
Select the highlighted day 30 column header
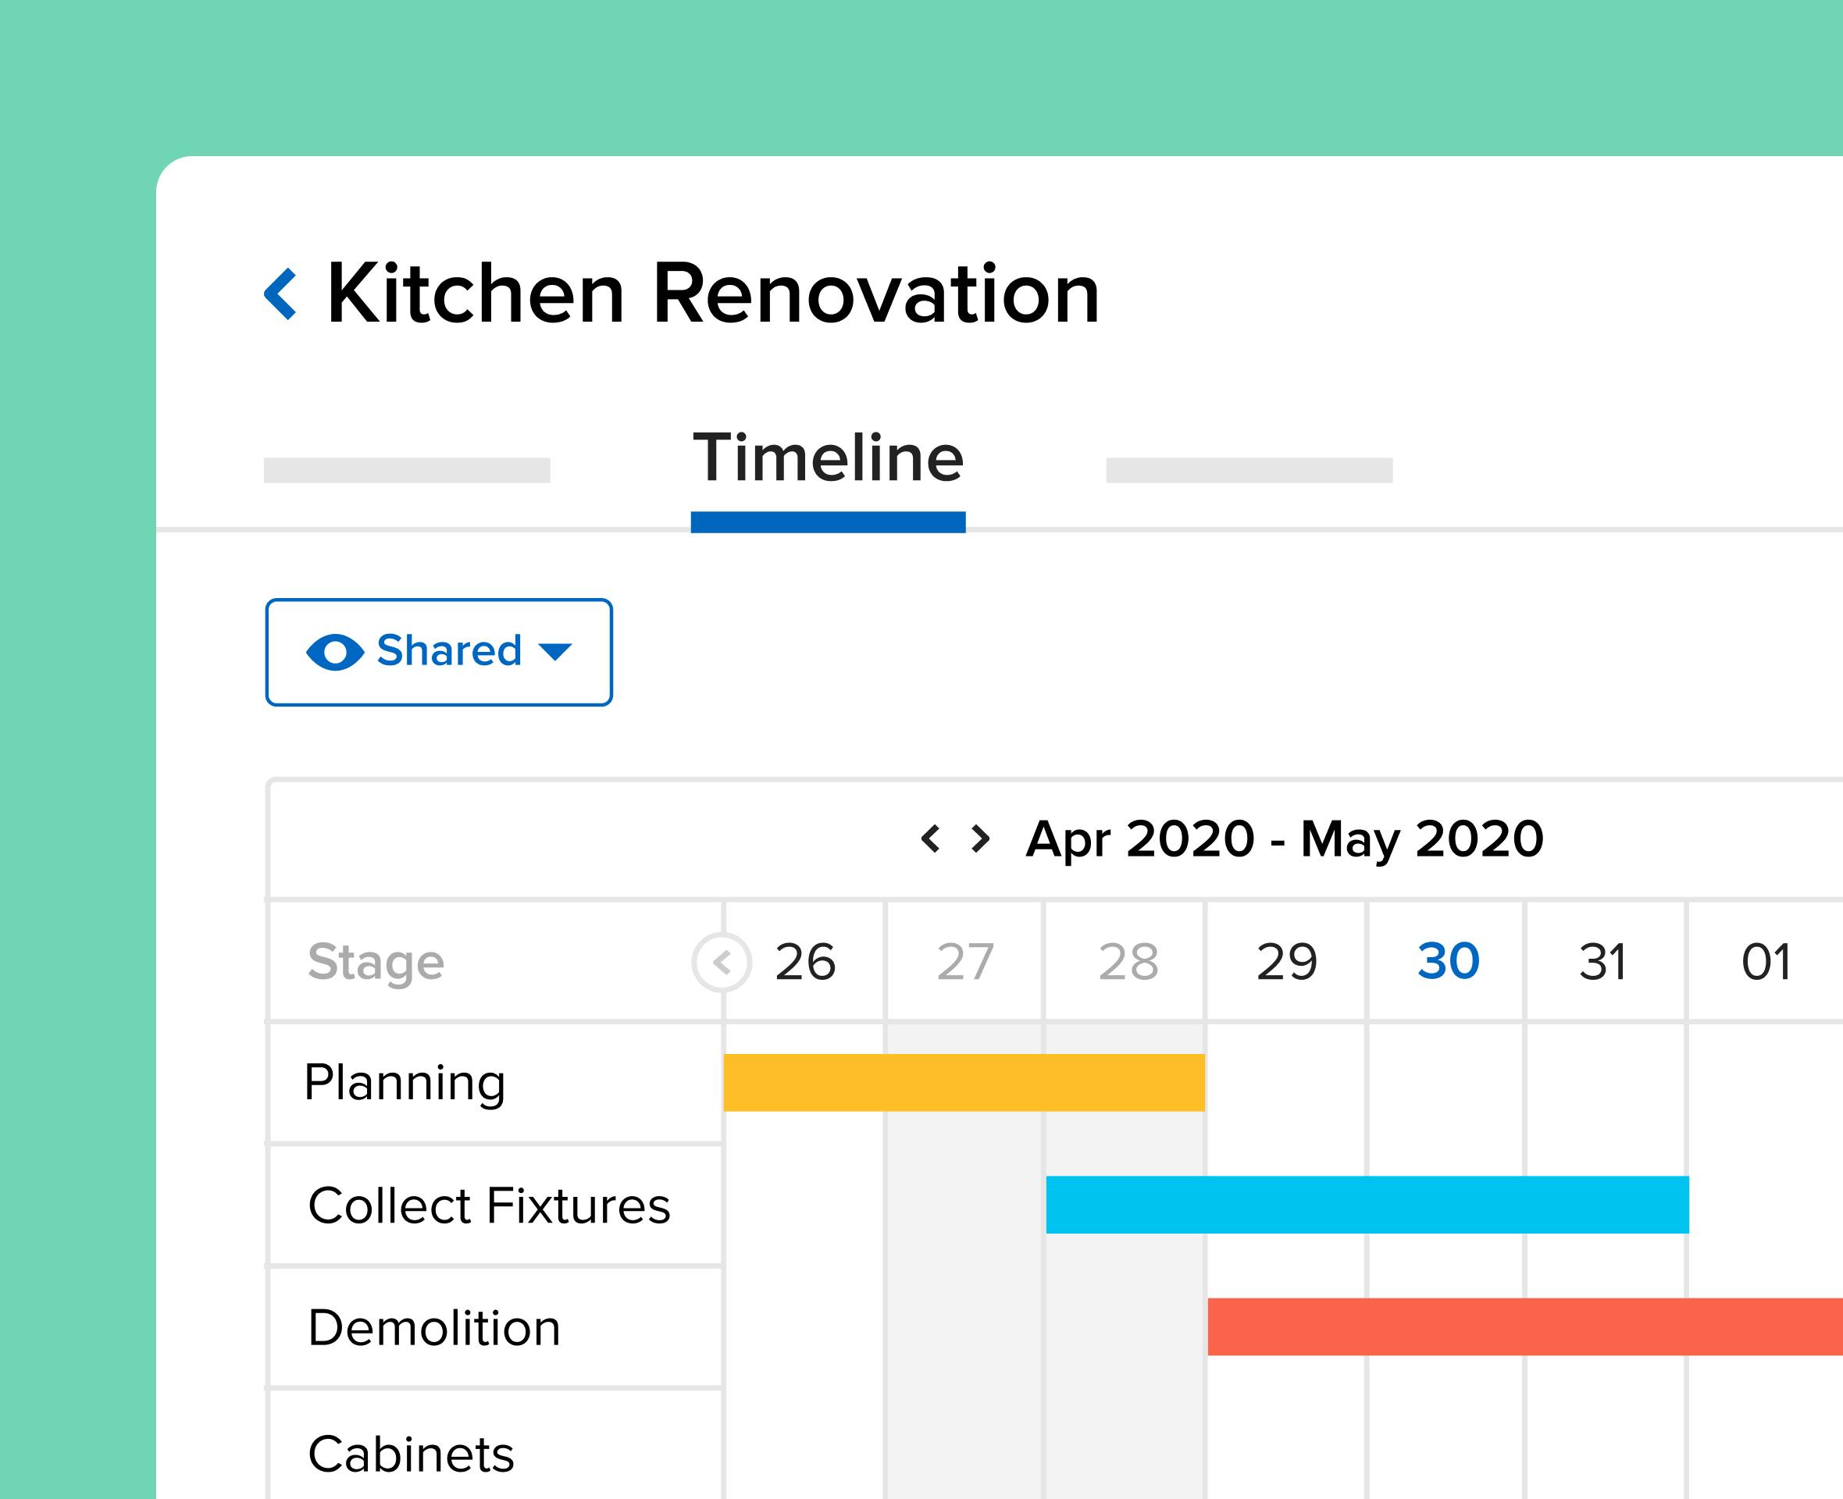[x=1449, y=962]
